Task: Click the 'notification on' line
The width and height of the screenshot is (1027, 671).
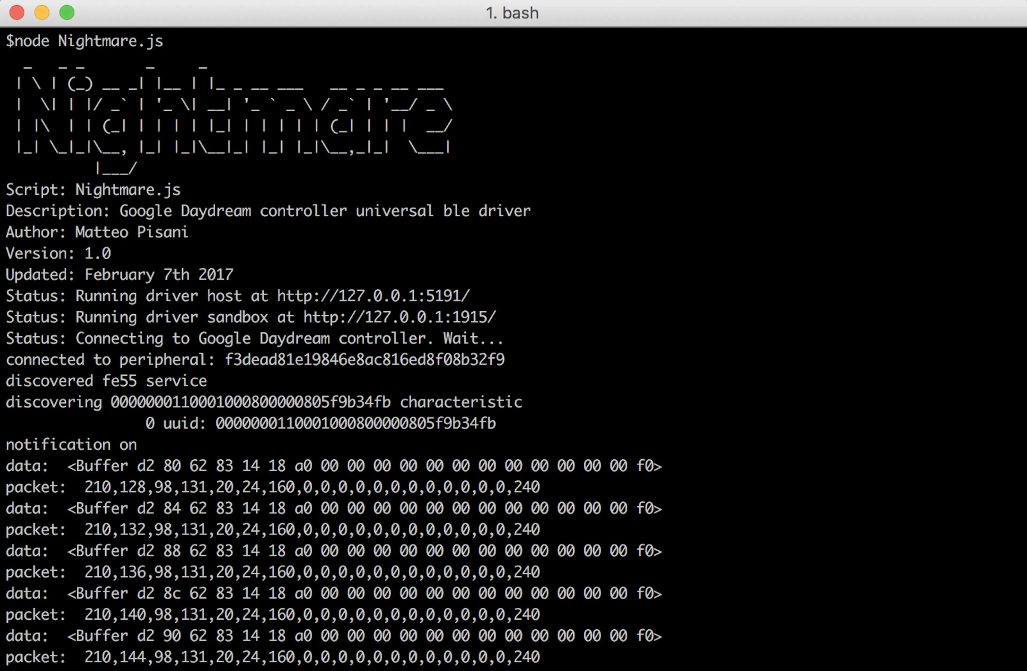Action: click(x=71, y=445)
